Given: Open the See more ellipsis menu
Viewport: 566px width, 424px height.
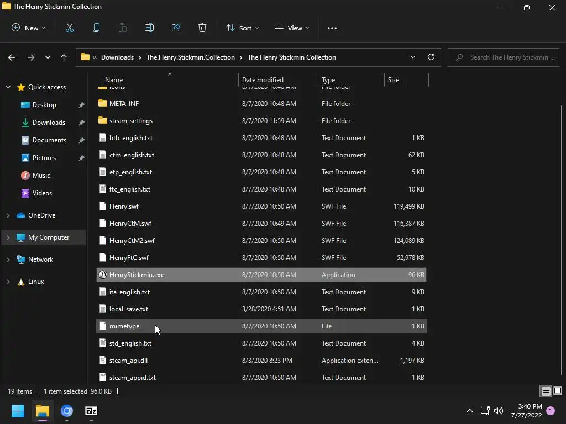Looking at the screenshot, I should 332,28.
